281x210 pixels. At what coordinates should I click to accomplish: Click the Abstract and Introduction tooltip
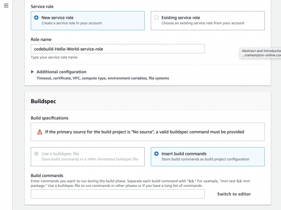260,53
